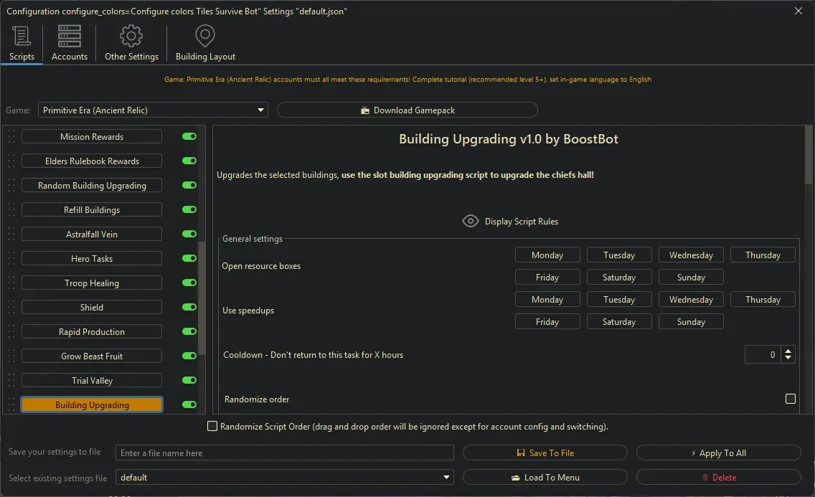The height and width of the screenshot is (497, 815).
Task: Turn off the Shield script toggle
Action: coord(188,307)
